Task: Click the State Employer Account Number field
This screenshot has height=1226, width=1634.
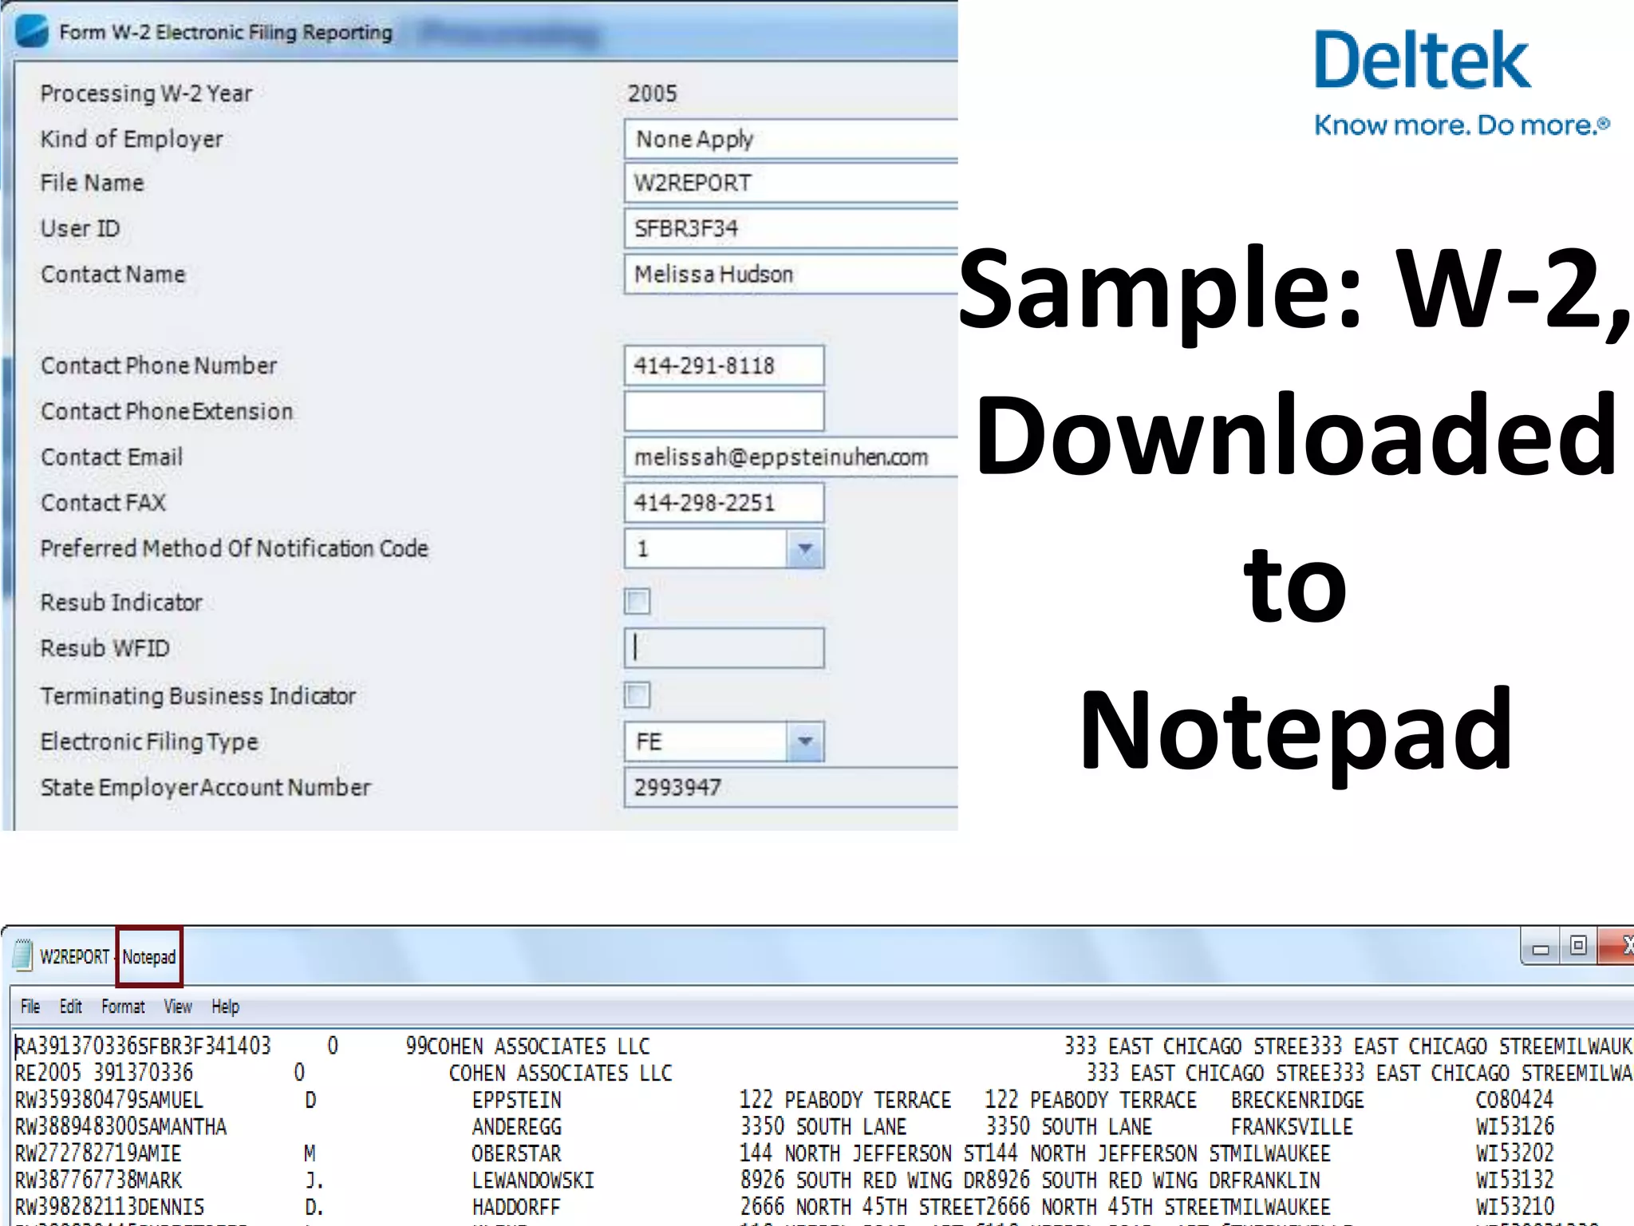Action: (791, 787)
